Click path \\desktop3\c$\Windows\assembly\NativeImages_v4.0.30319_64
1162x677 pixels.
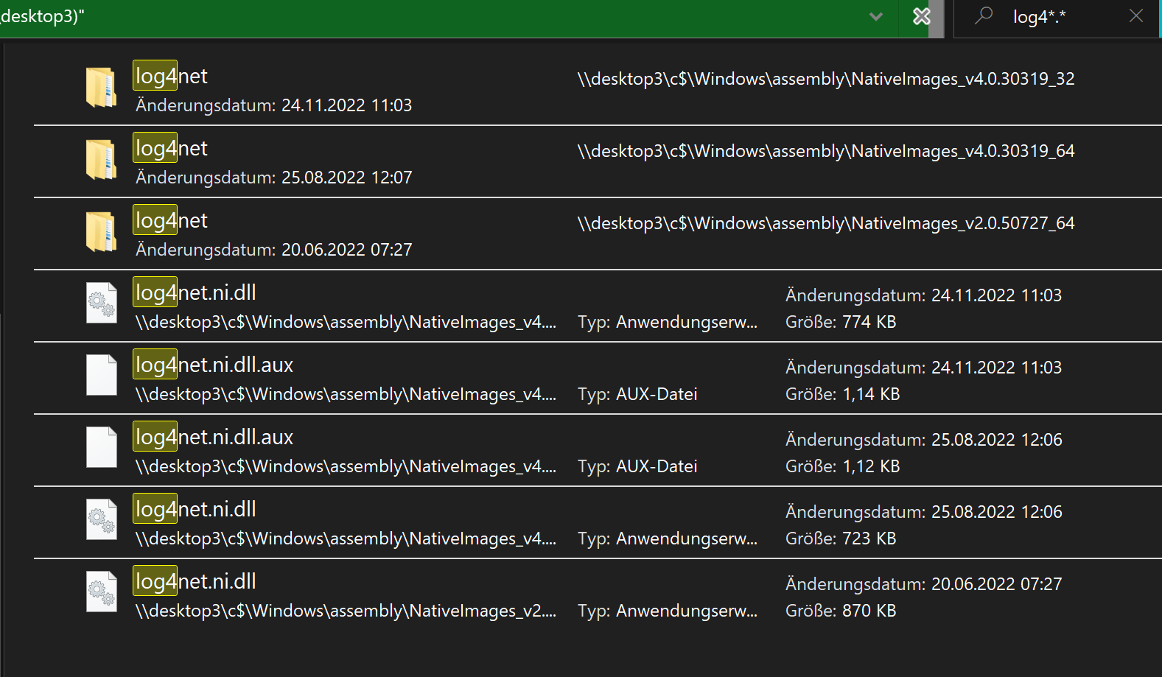[x=826, y=151]
